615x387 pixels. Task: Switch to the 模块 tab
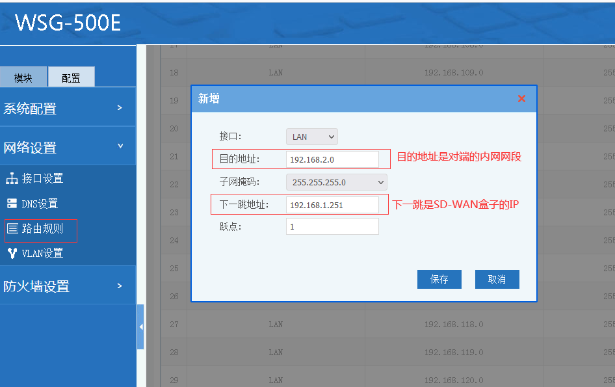click(23, 78)
